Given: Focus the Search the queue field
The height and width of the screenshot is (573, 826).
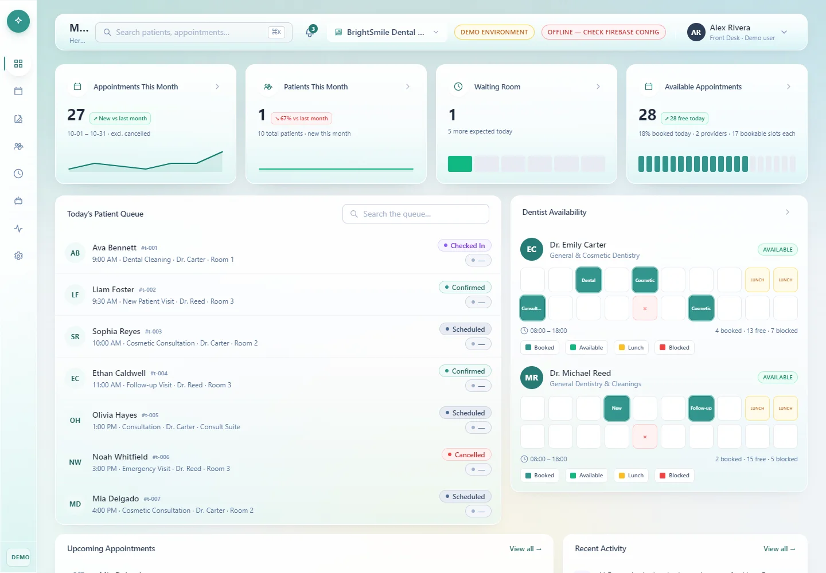Looking at the screenshot, I should (416, 214).
